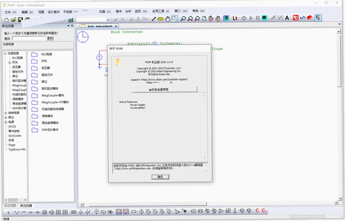Open the library browser panel dropdown arrow

pyautogui.click(x=68, y=26)
